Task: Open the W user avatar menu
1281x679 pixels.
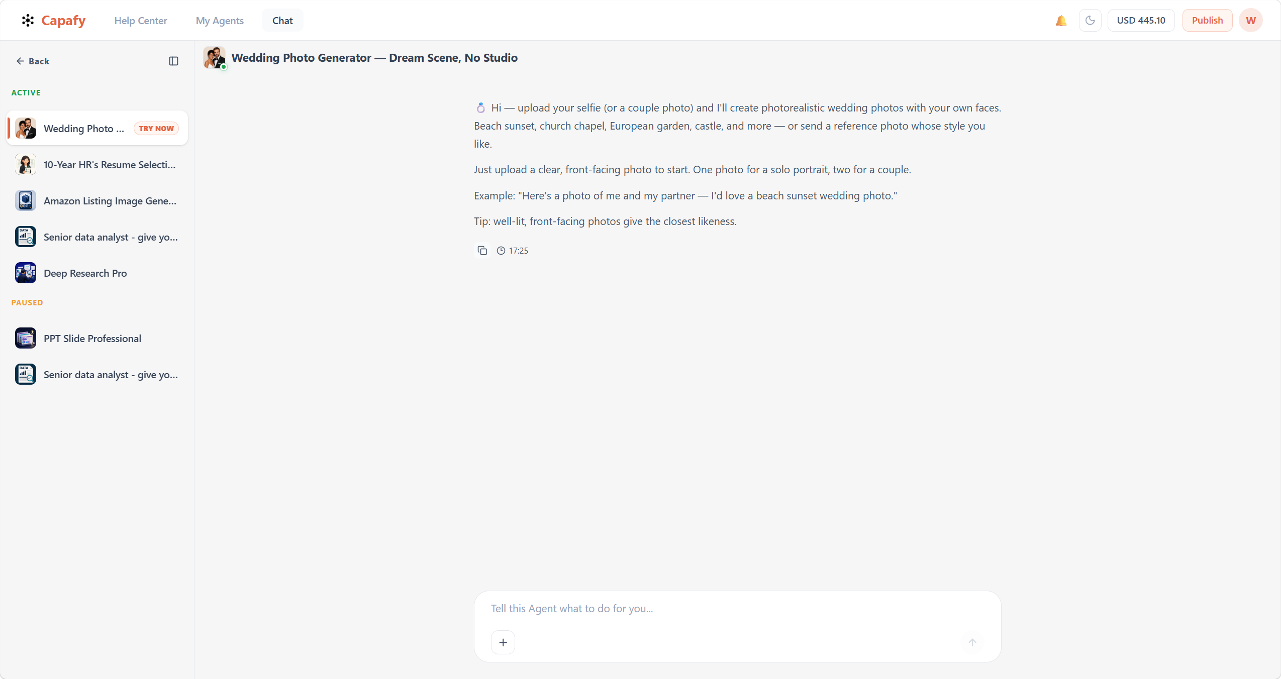Action: pyautogui.click(x=1250, y=21)
